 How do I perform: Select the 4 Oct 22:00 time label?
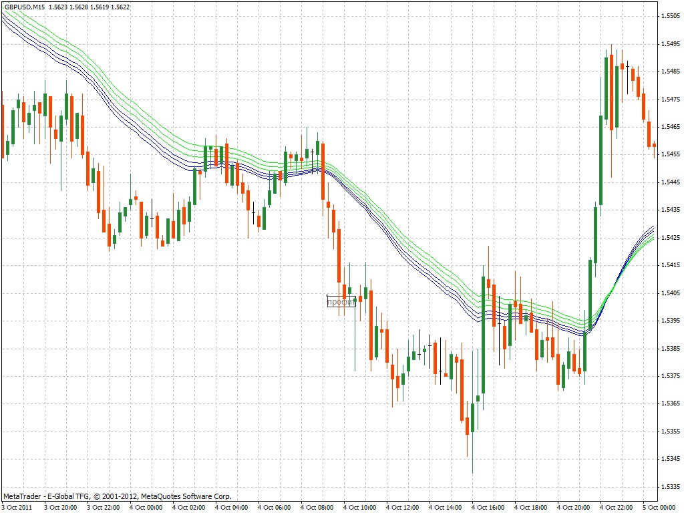(617, 508)
